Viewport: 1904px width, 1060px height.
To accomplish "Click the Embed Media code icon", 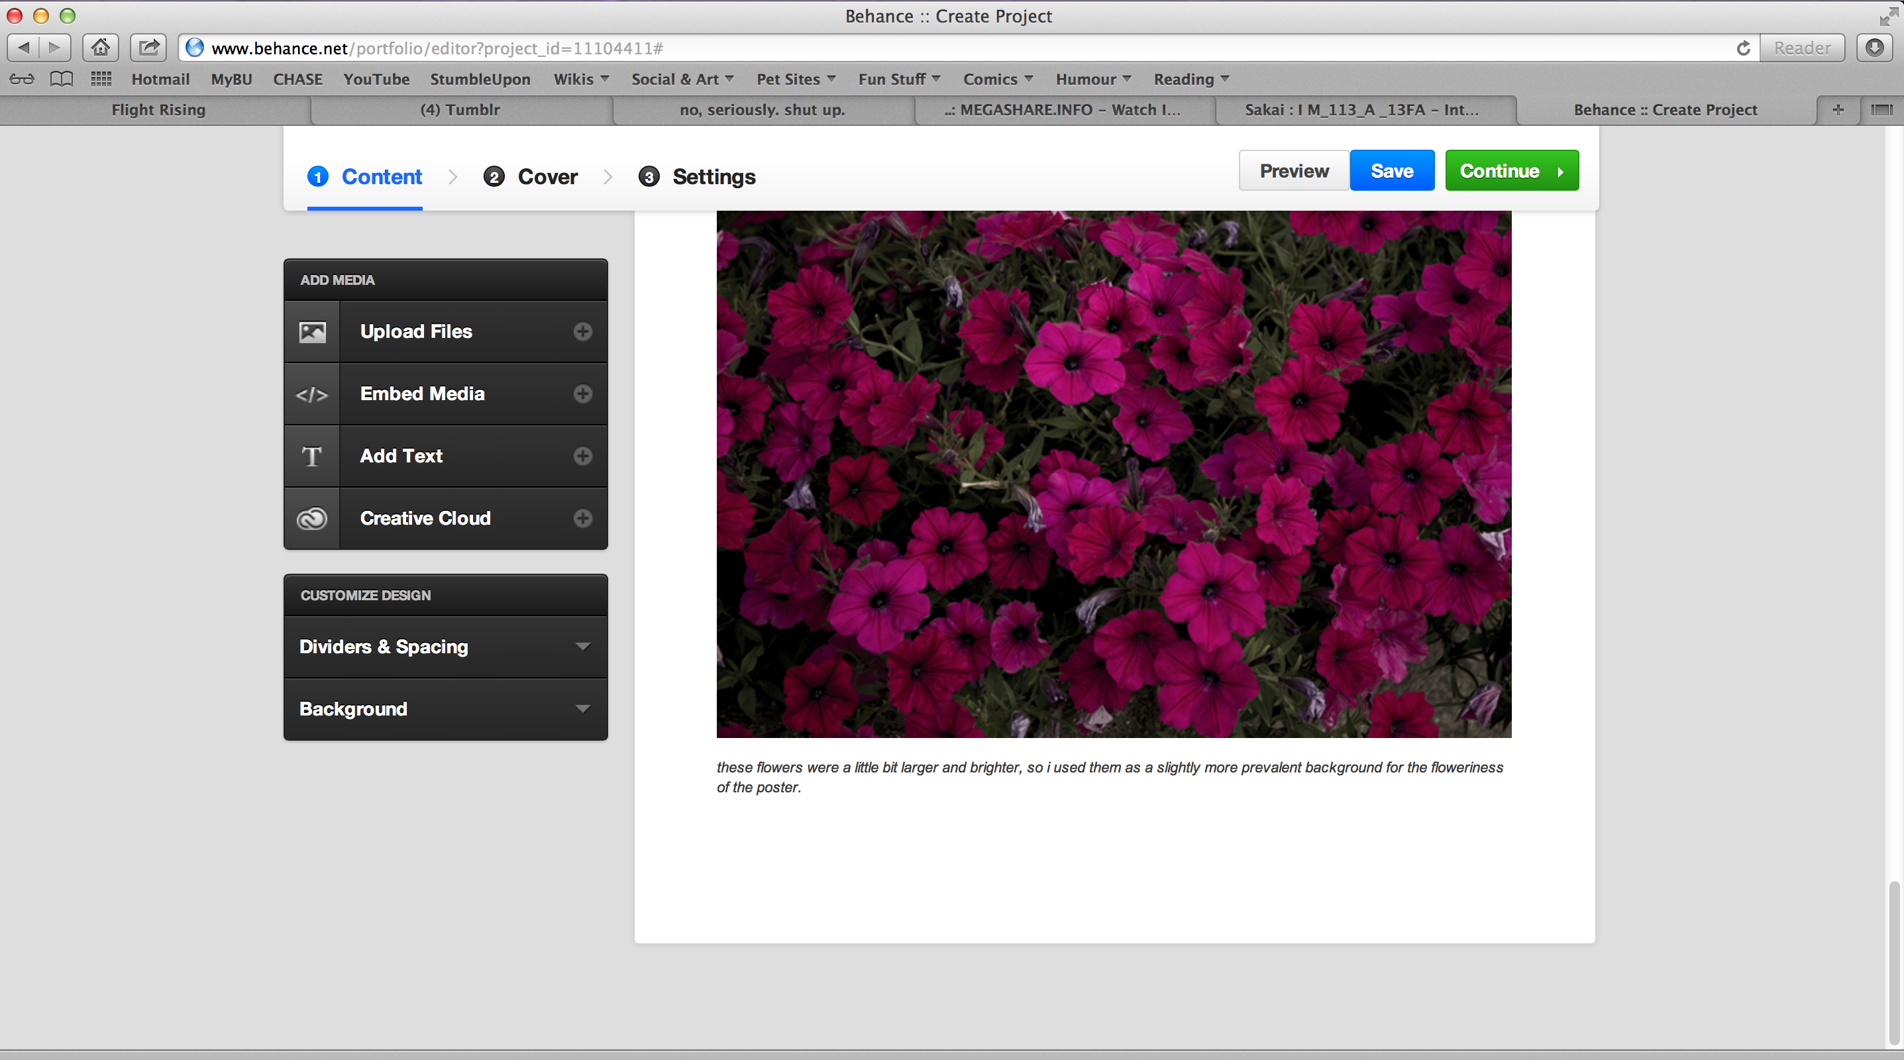I will (312, 395).
